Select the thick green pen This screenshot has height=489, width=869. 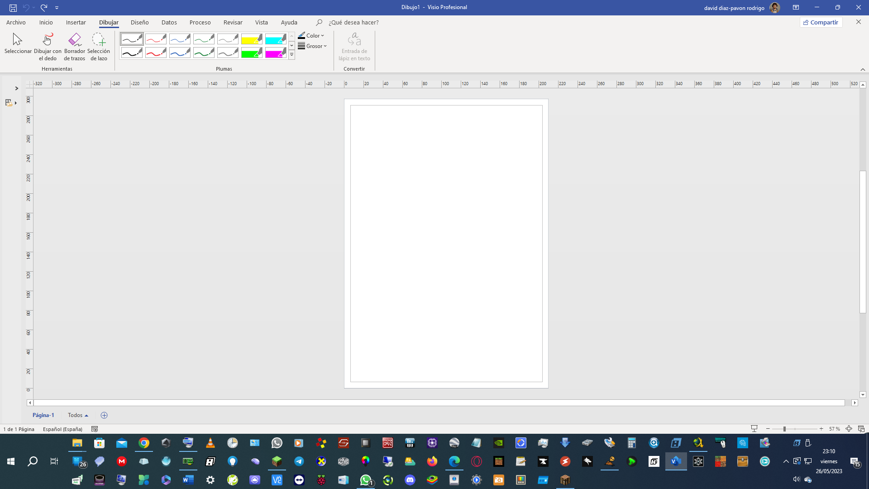point(204,53)
